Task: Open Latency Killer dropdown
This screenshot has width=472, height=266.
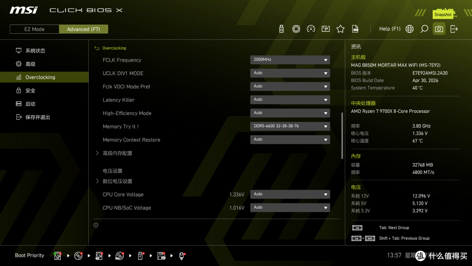Action: point(290,99)
